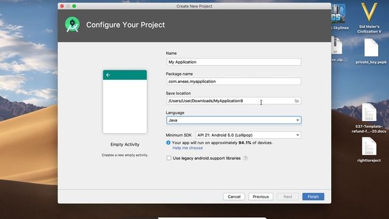Screen dimensions: 389x219
Task: Click the Cancel button
Action: (x=234, y=196)
